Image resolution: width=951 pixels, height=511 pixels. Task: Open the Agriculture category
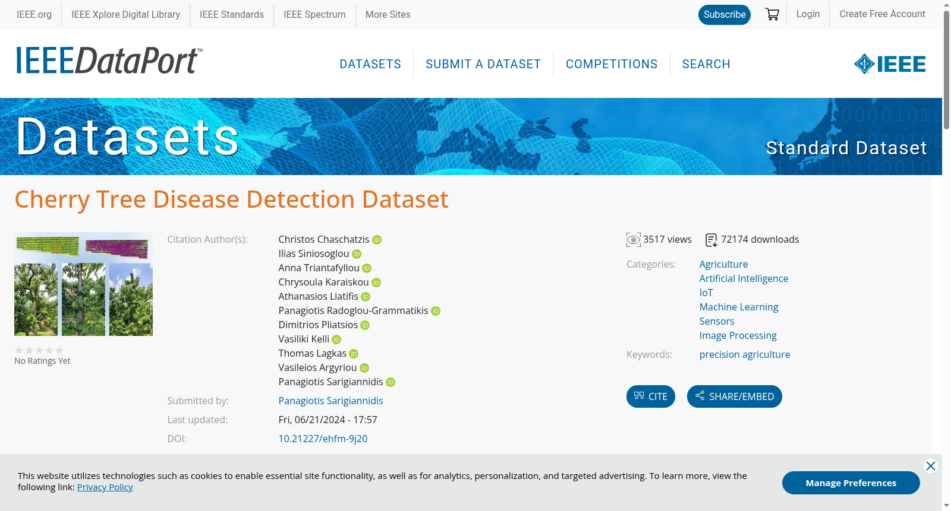(x=723, y=265)
